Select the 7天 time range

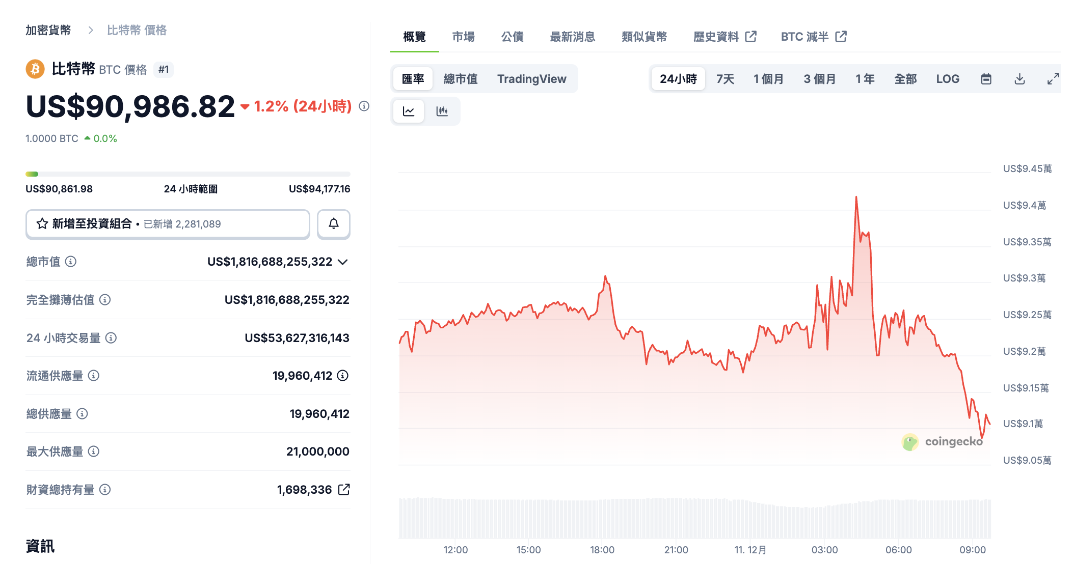coord(724,79)
